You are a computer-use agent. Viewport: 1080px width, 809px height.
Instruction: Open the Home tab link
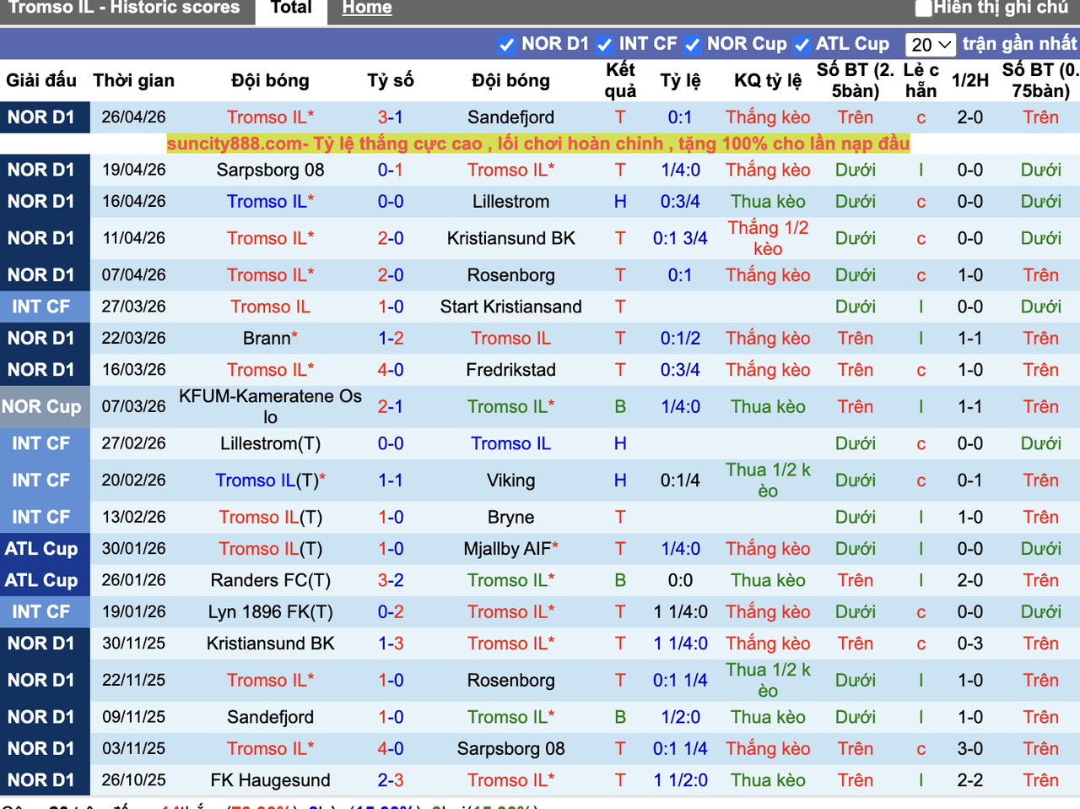367,8
